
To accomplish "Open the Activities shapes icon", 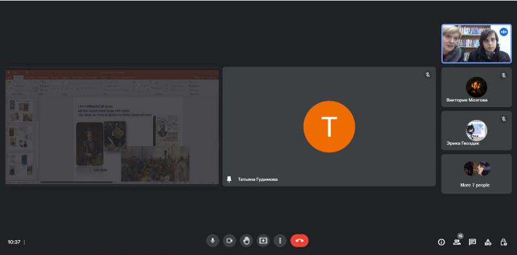I will coord(488,242).
